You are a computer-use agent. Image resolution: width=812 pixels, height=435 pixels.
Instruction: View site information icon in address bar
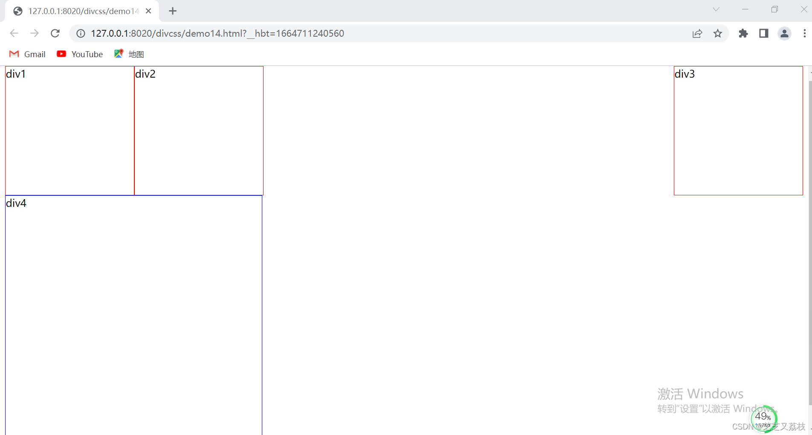[x=81, y=33]
